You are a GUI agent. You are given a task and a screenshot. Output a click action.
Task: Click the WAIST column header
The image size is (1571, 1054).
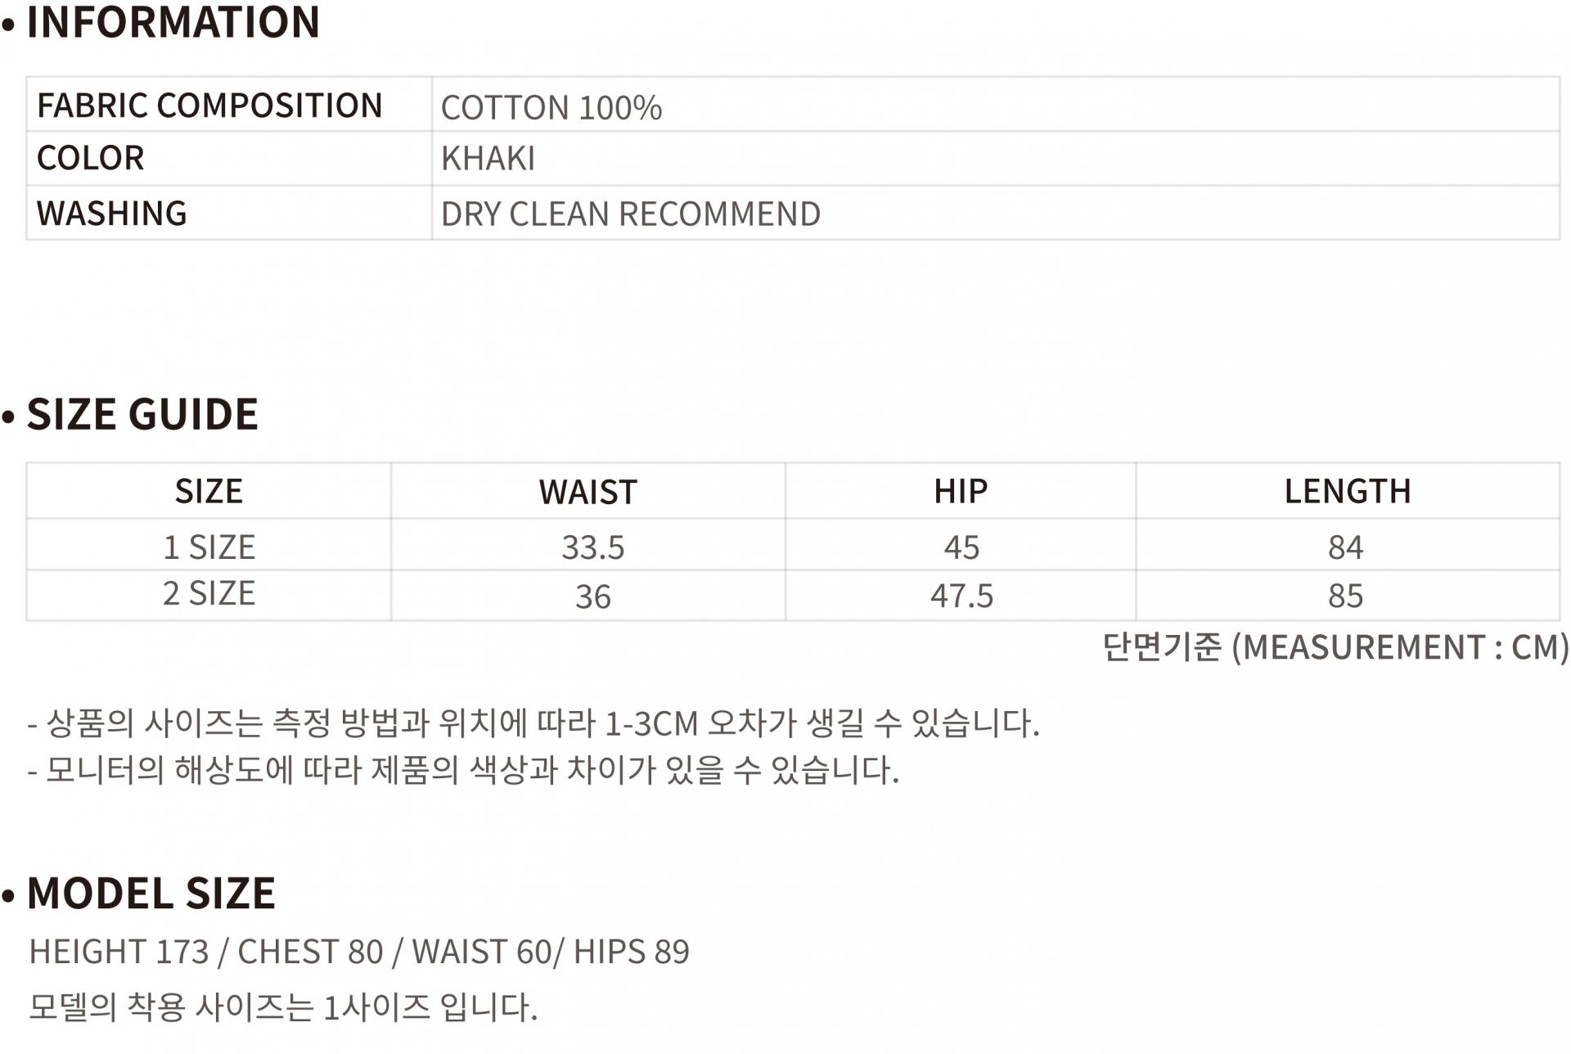pos(587,492)
